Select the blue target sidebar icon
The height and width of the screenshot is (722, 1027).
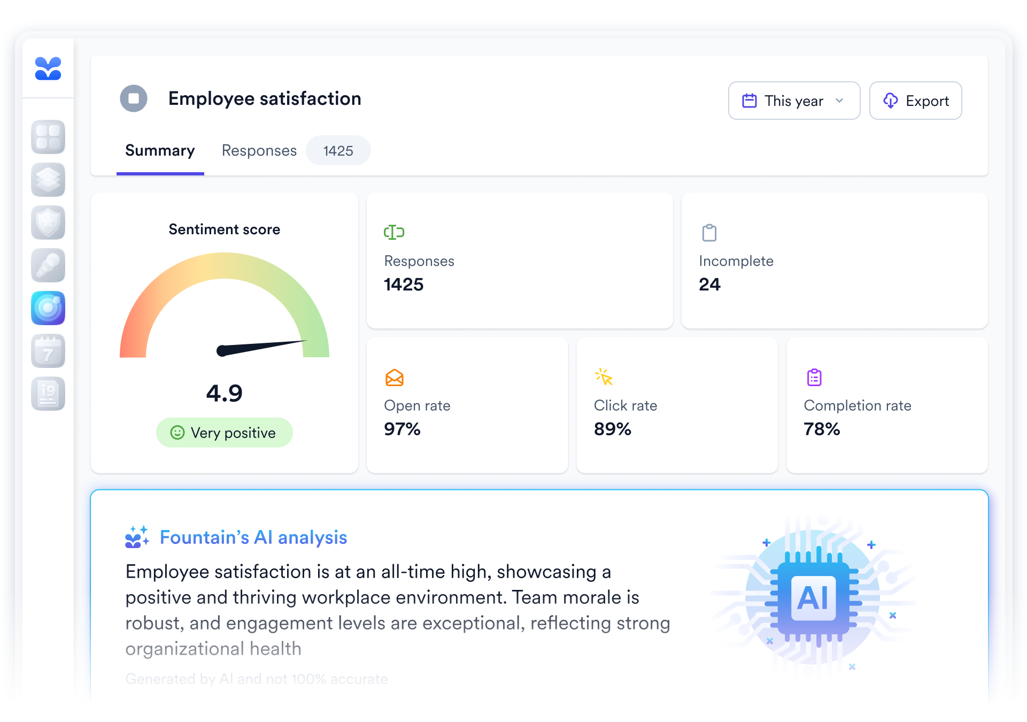48,308
